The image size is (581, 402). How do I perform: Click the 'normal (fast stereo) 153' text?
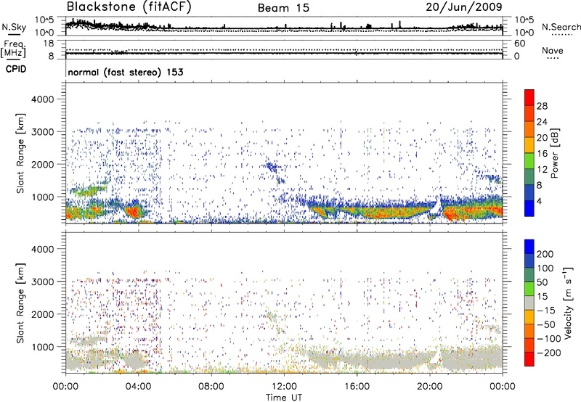coord(126,73)
